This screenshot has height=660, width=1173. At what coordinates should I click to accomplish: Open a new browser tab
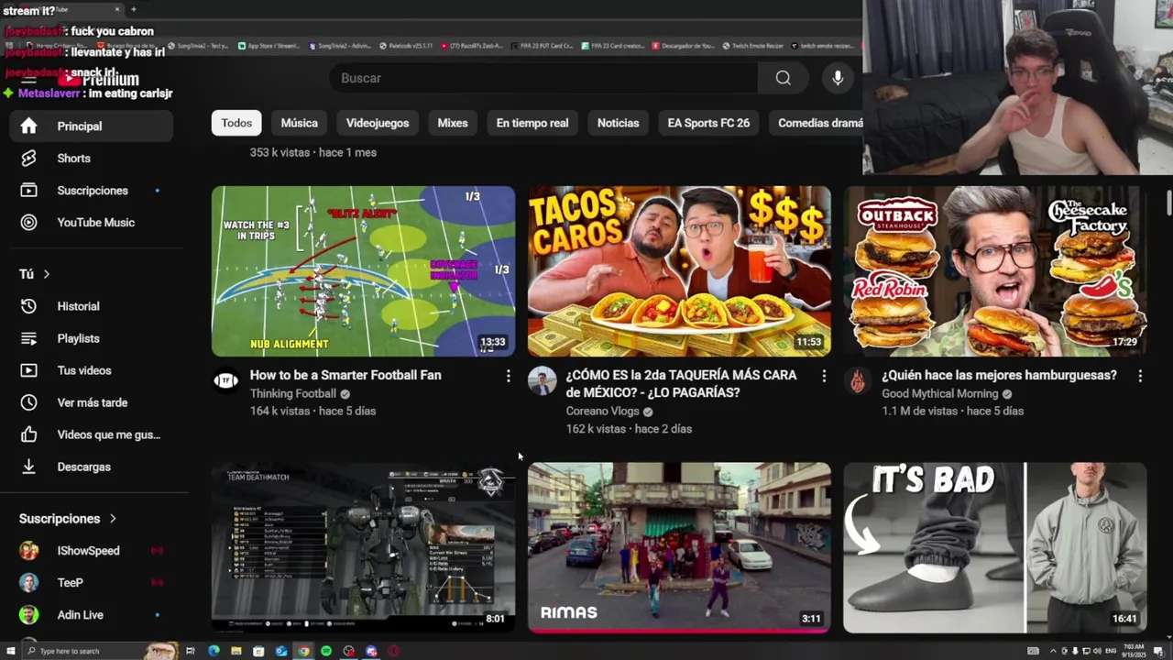(x=134, y=9)
